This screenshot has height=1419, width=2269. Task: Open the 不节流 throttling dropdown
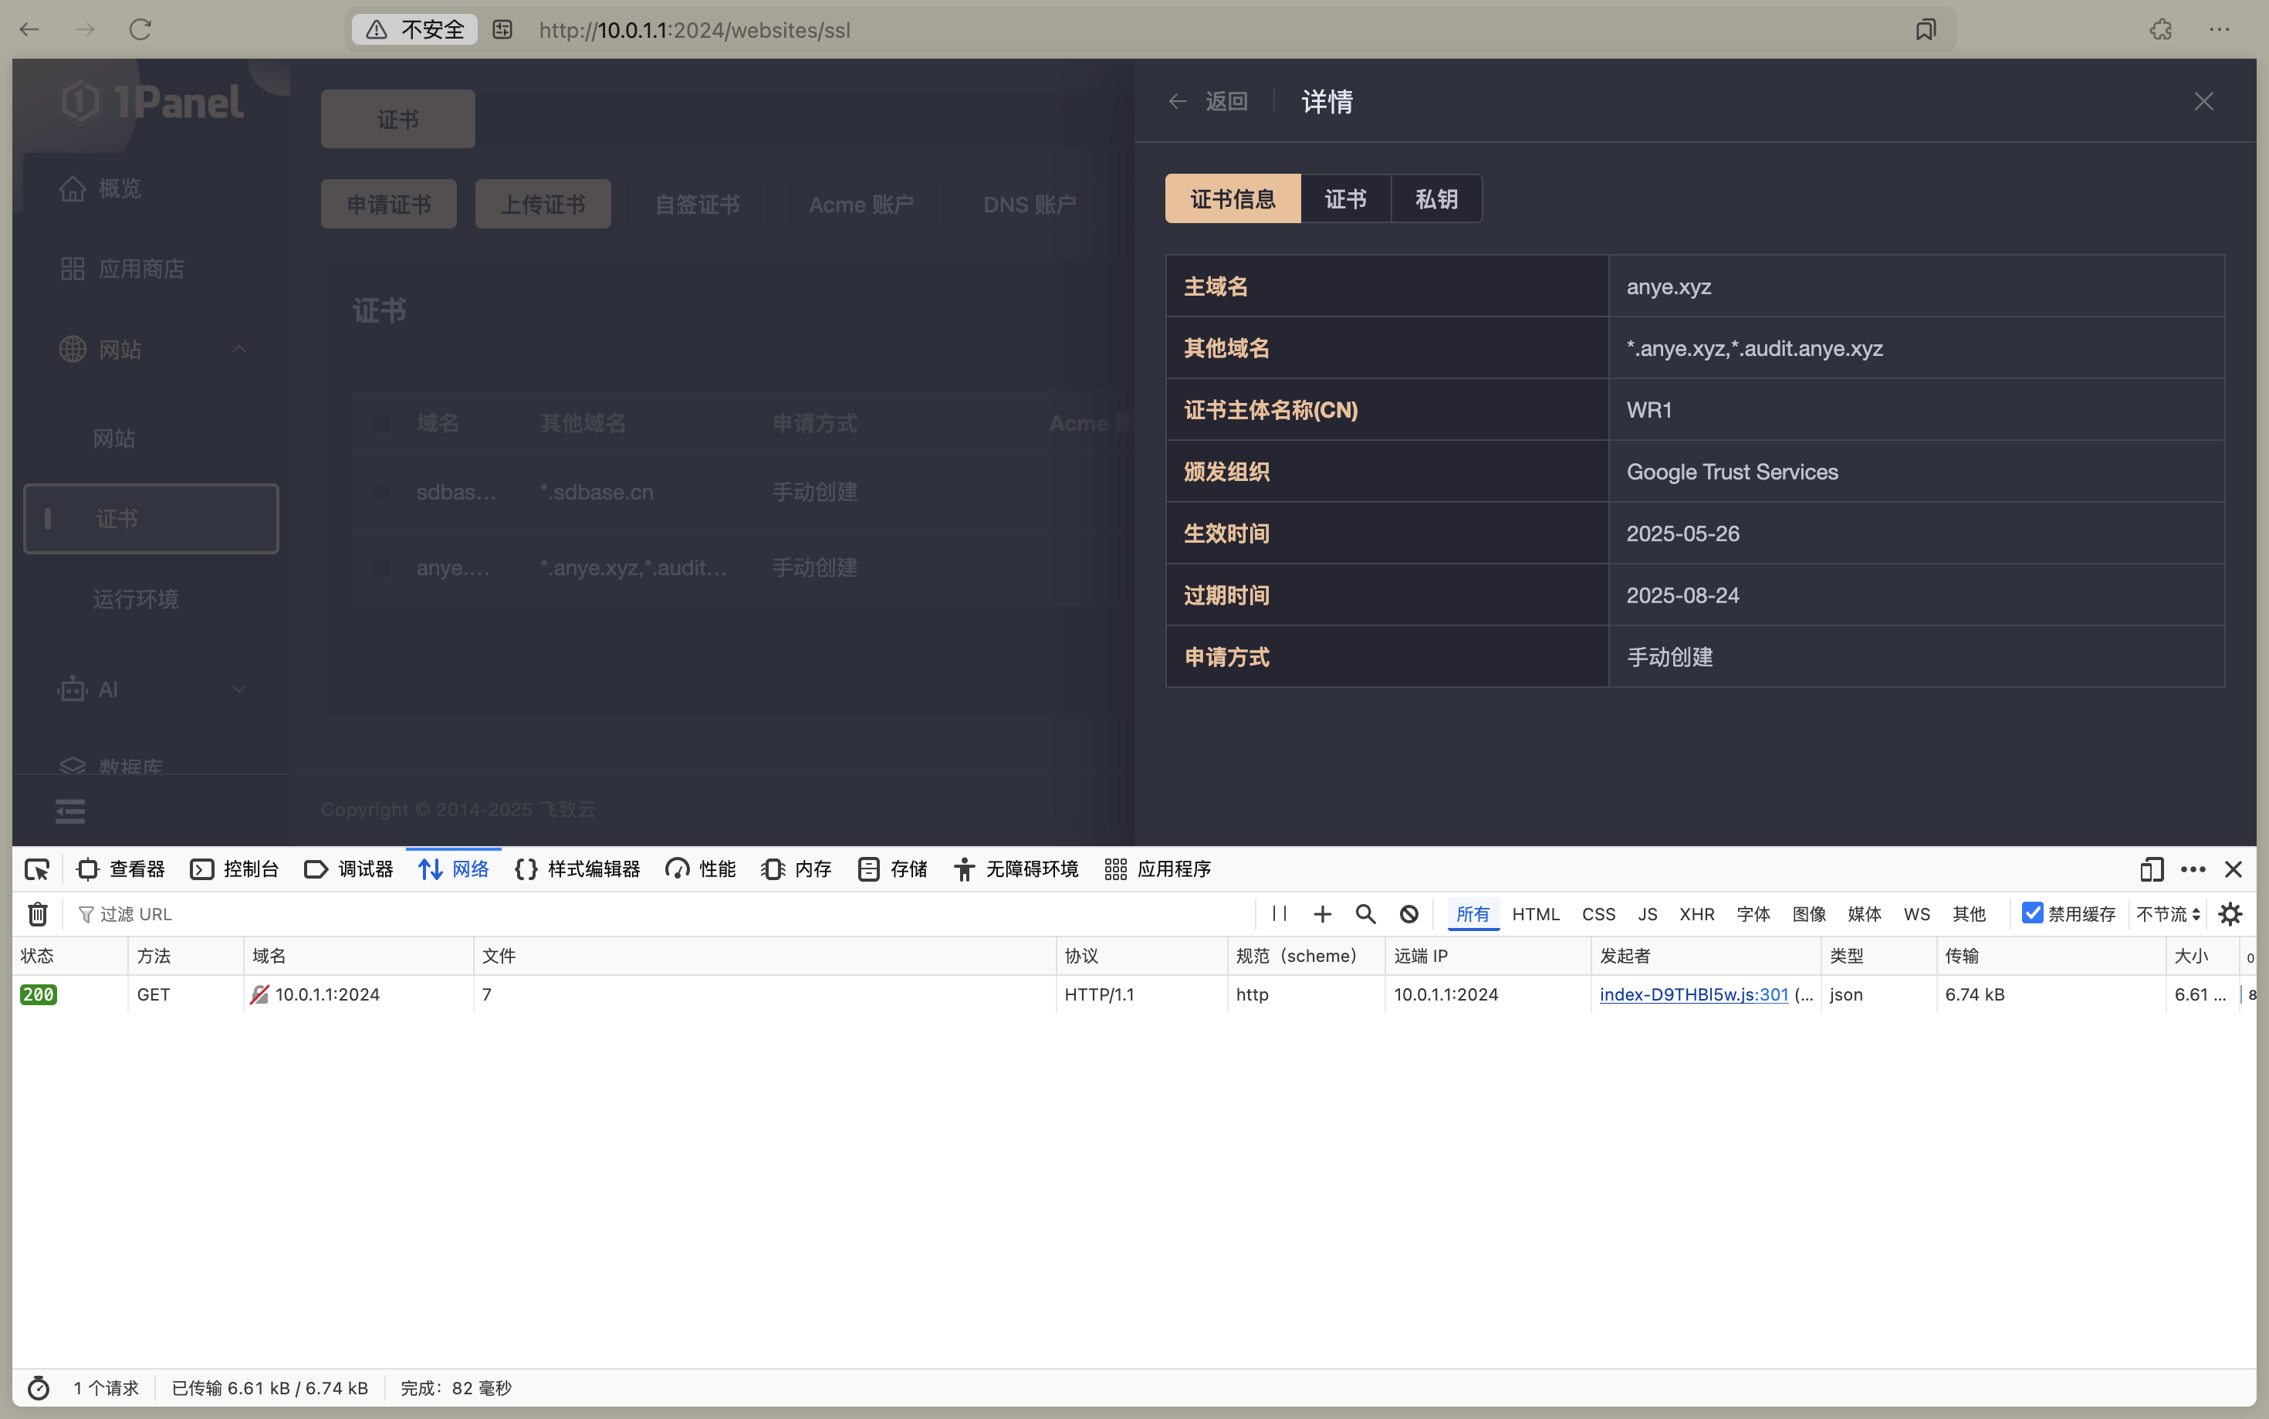(x=2168, y=914)
